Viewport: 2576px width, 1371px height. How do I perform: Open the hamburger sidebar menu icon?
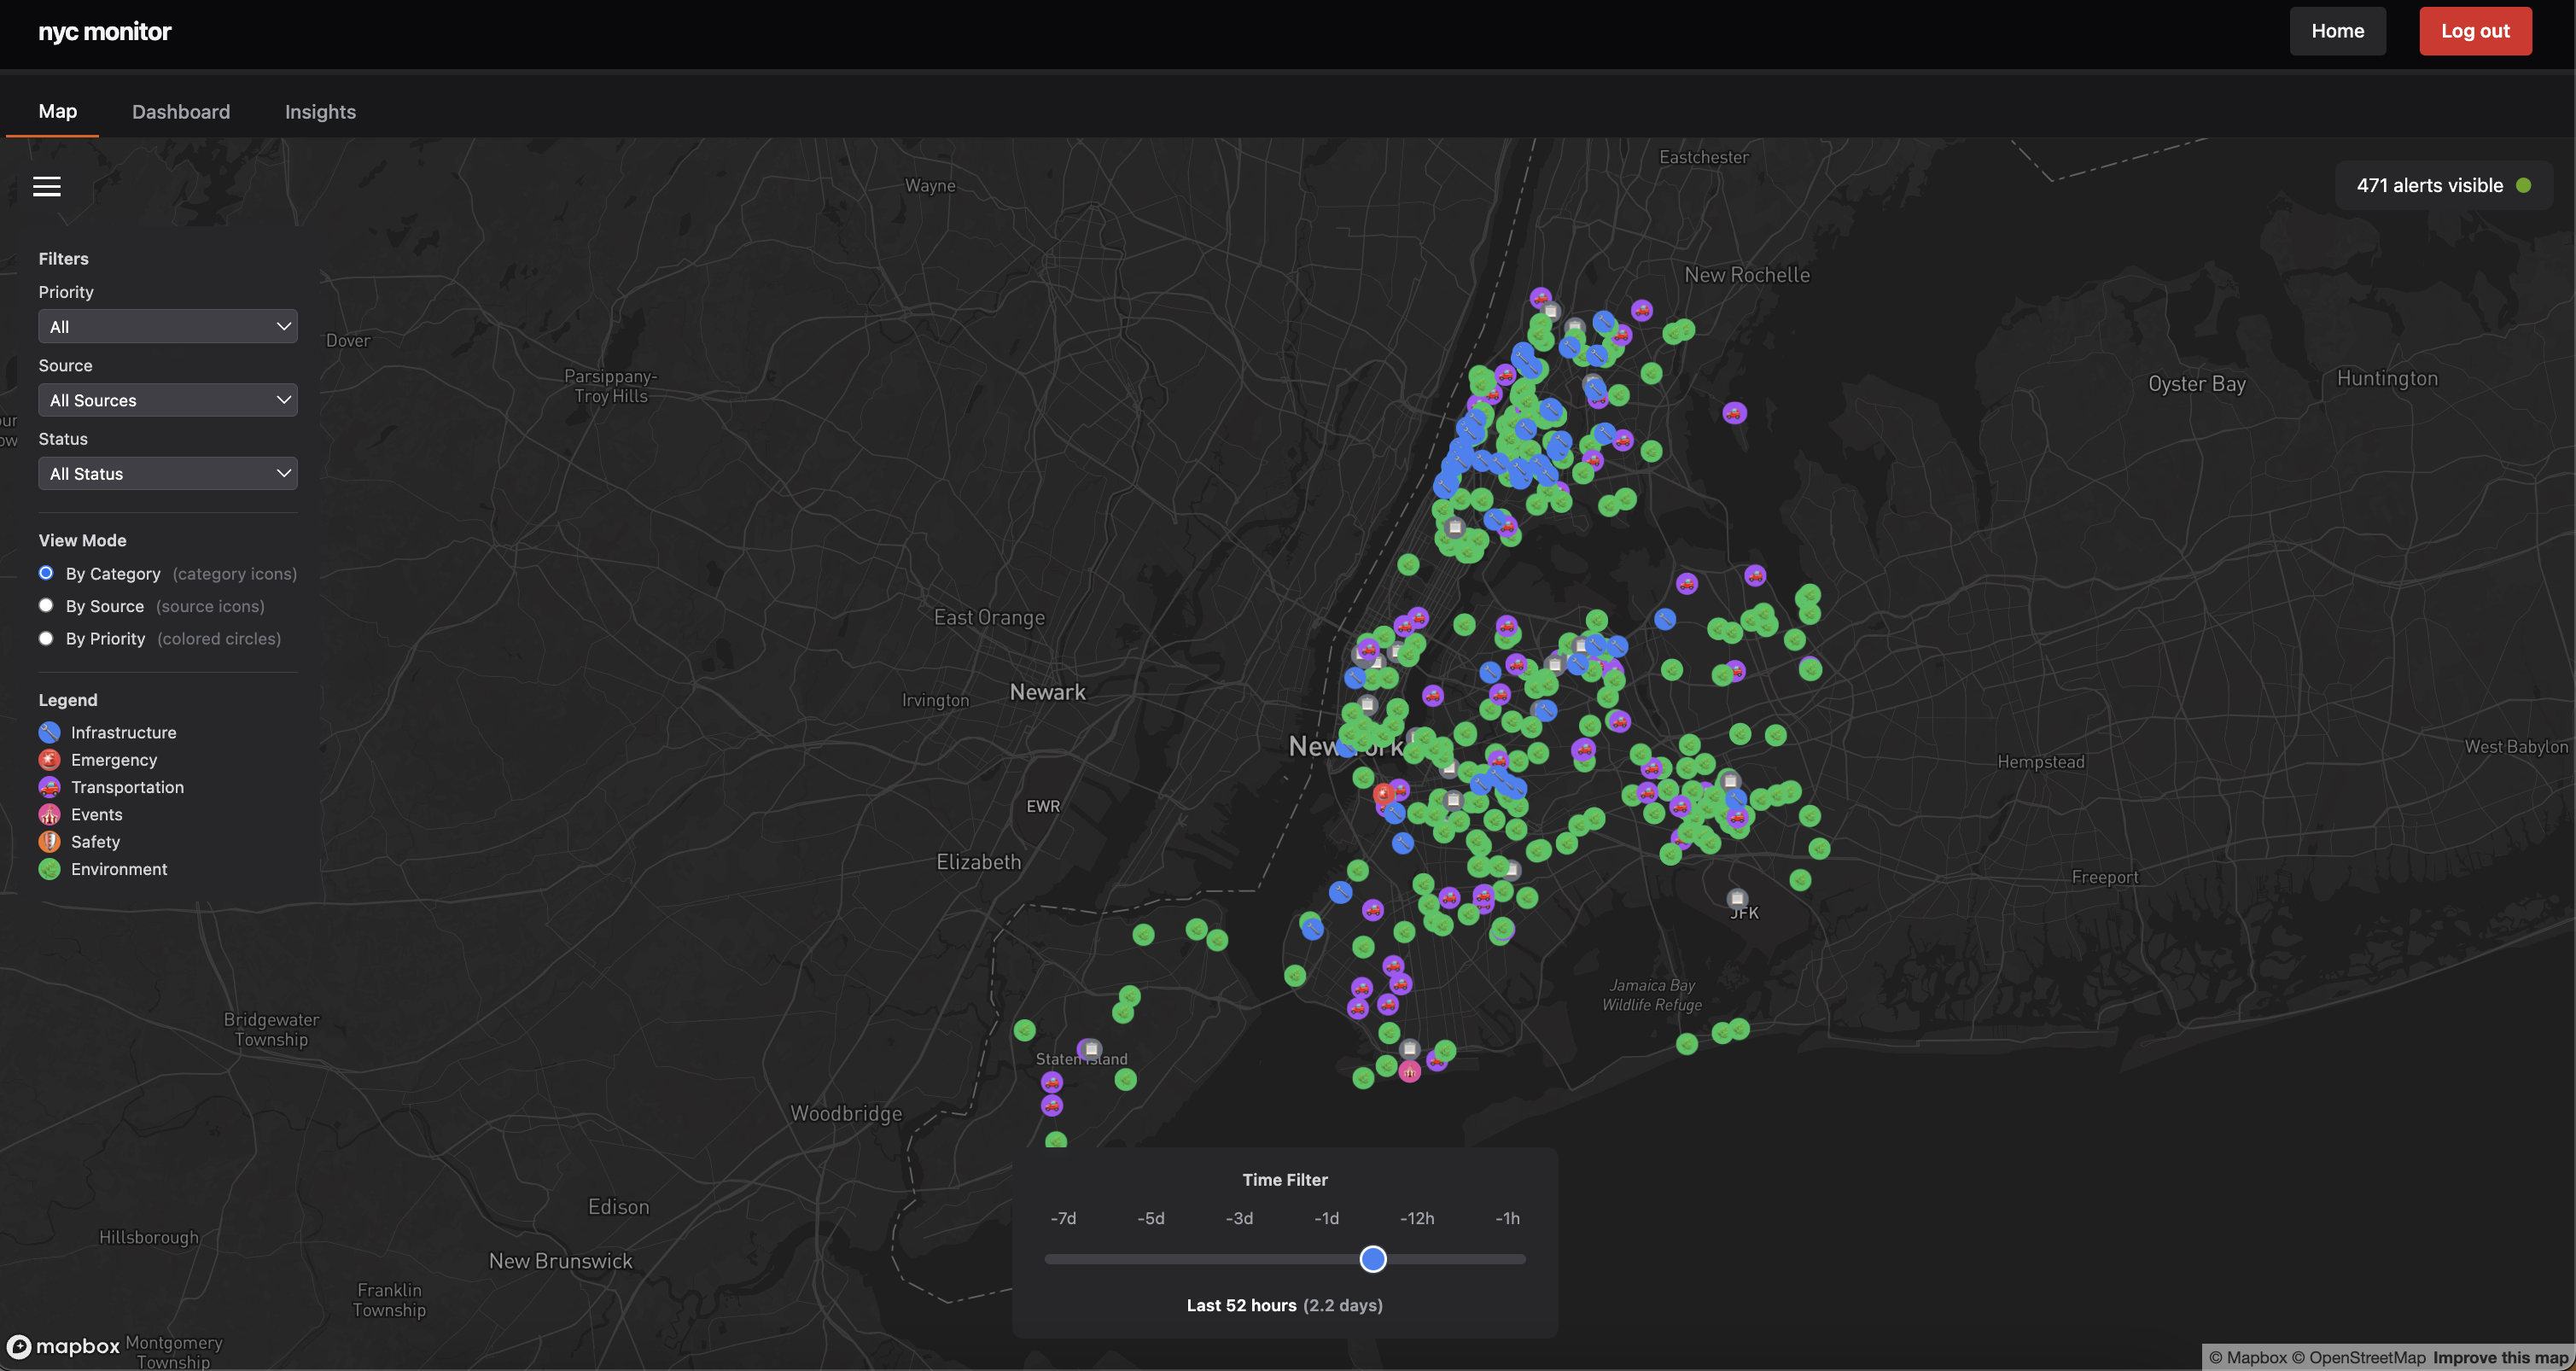coord(47,187)
